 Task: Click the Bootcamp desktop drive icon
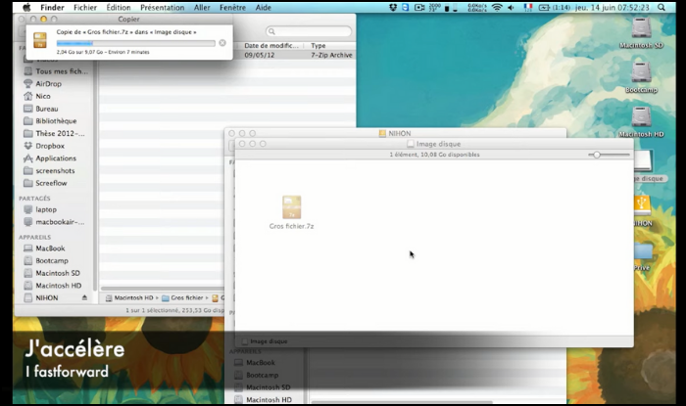tap(641, 75)
